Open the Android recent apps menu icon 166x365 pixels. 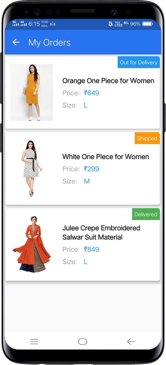tap(34, 342)
